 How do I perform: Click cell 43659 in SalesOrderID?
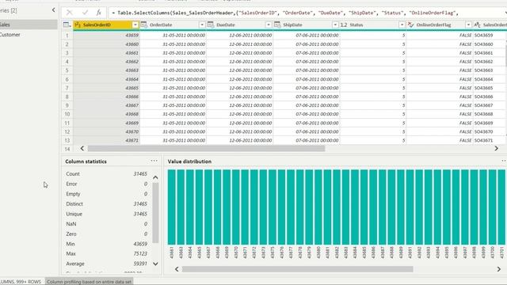pos(106,35)
